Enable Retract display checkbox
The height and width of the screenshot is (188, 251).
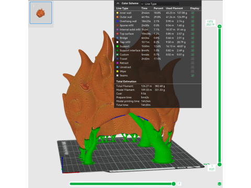click(192, 63)
